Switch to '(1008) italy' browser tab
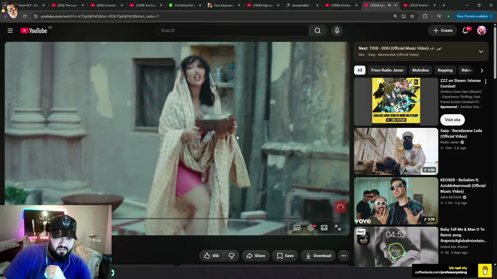497x279 pixels. point(263,5)
